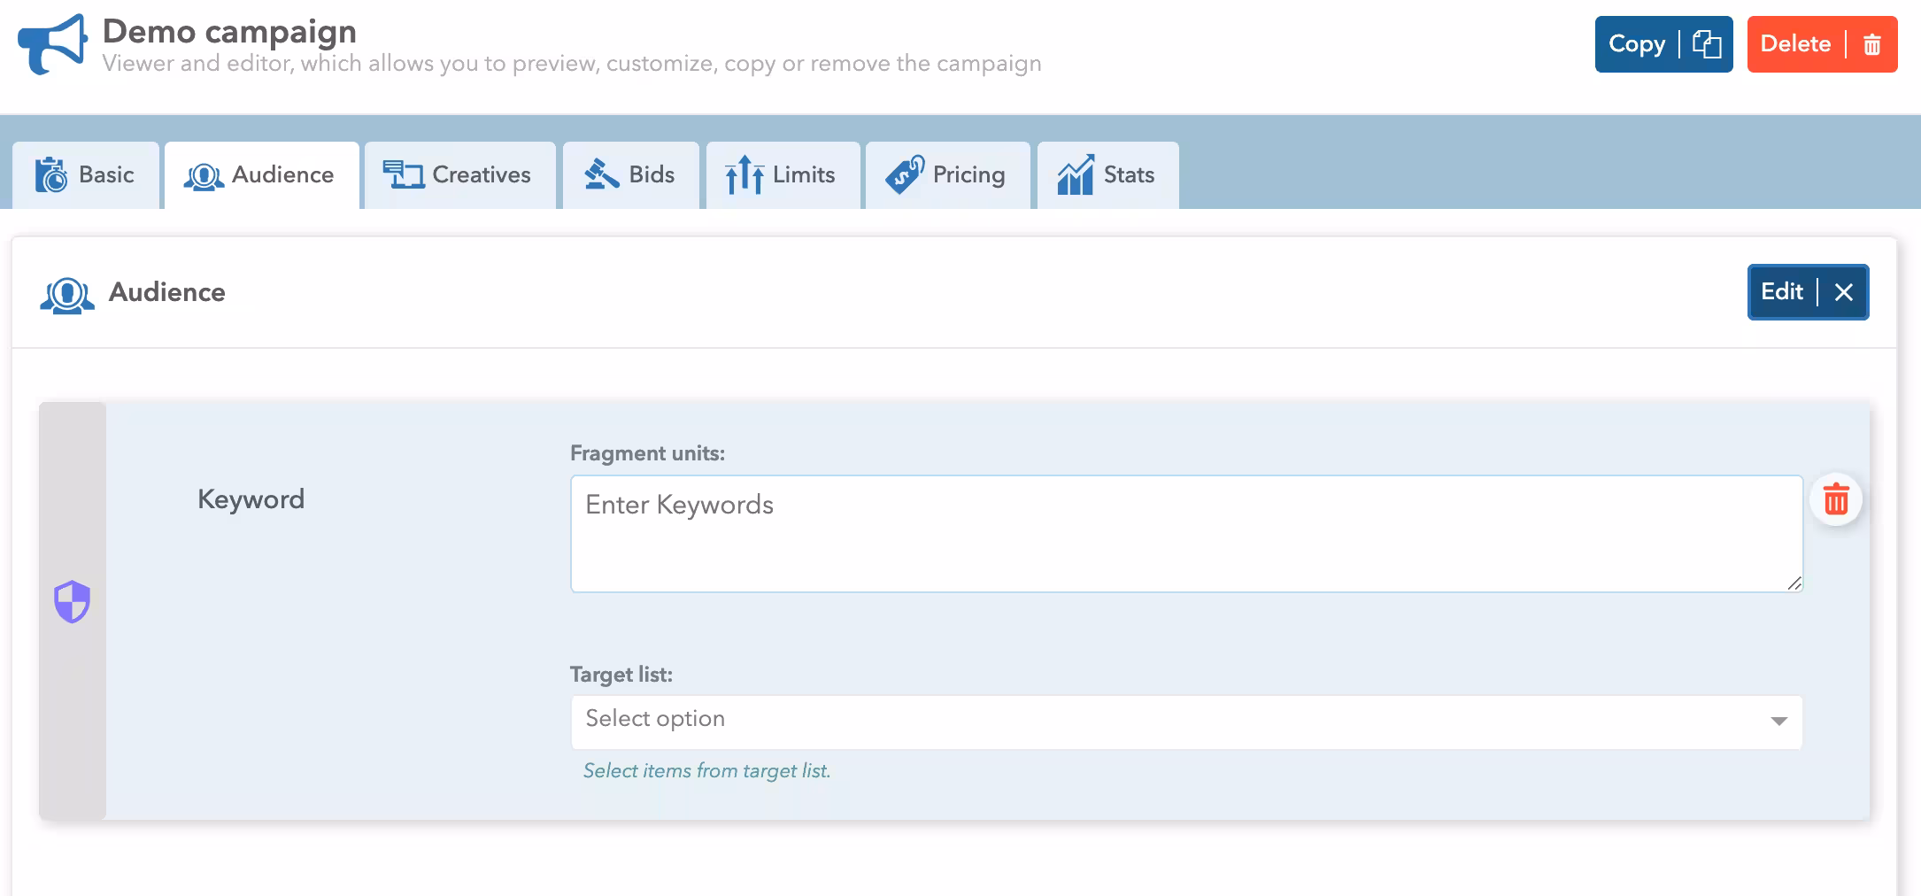Select the Audience tab
The height and width of the screenshot is (896, 1921).
[x=261, y=175]
